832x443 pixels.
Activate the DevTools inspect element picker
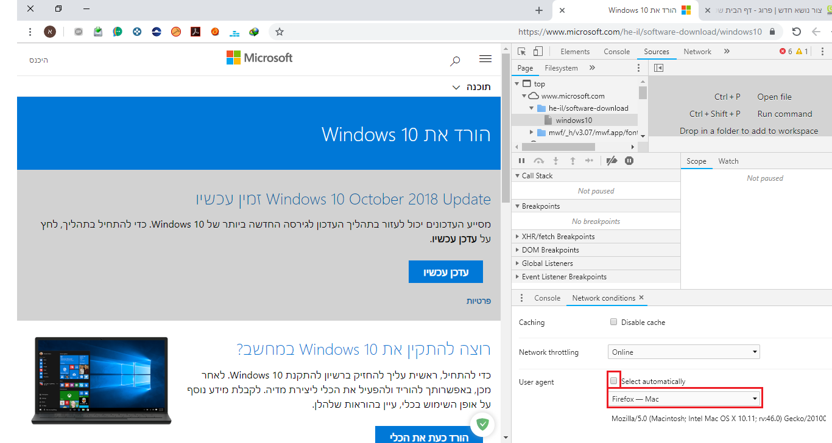pos(522,52)
